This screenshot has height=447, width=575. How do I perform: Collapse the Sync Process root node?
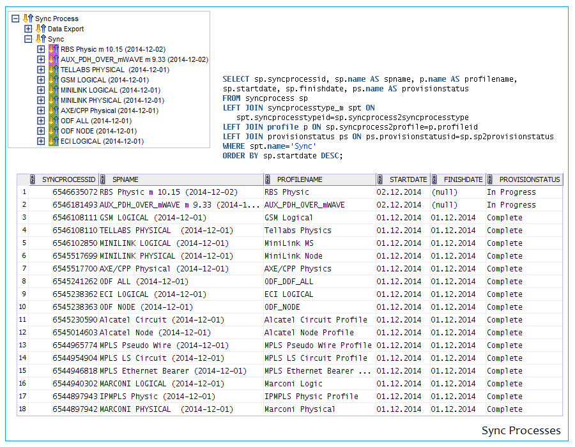[16, 19]
